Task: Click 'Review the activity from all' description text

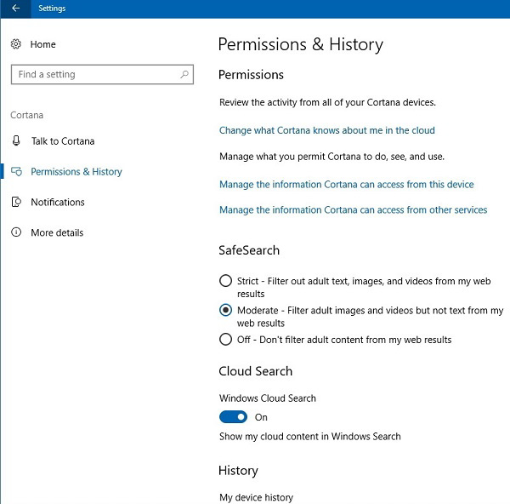Action: pyautogui.click(x=327, y=102)
